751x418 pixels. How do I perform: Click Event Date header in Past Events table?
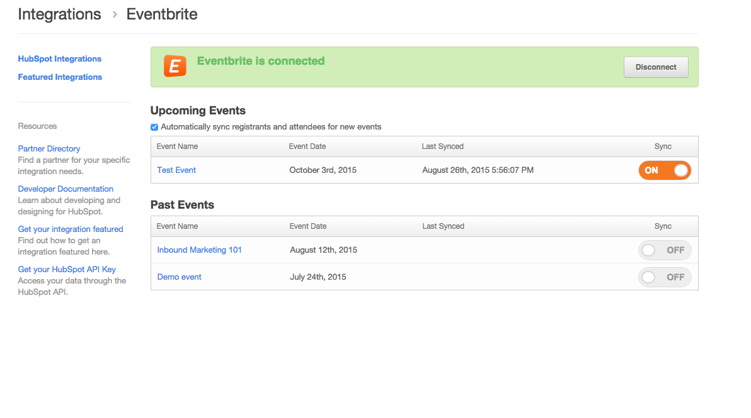tap(308, 226)
